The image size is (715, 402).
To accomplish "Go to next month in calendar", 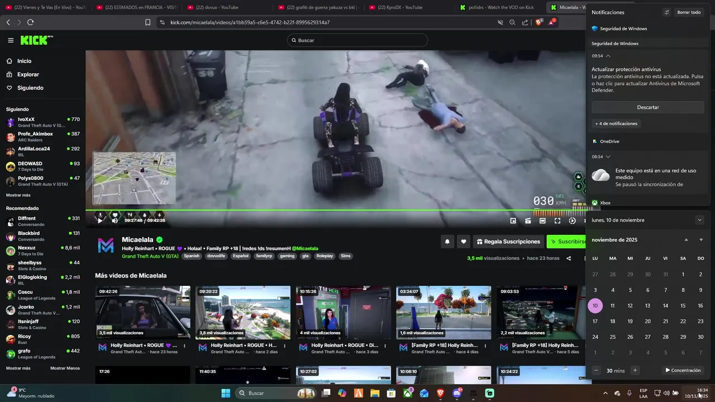I will click(701, 240).
